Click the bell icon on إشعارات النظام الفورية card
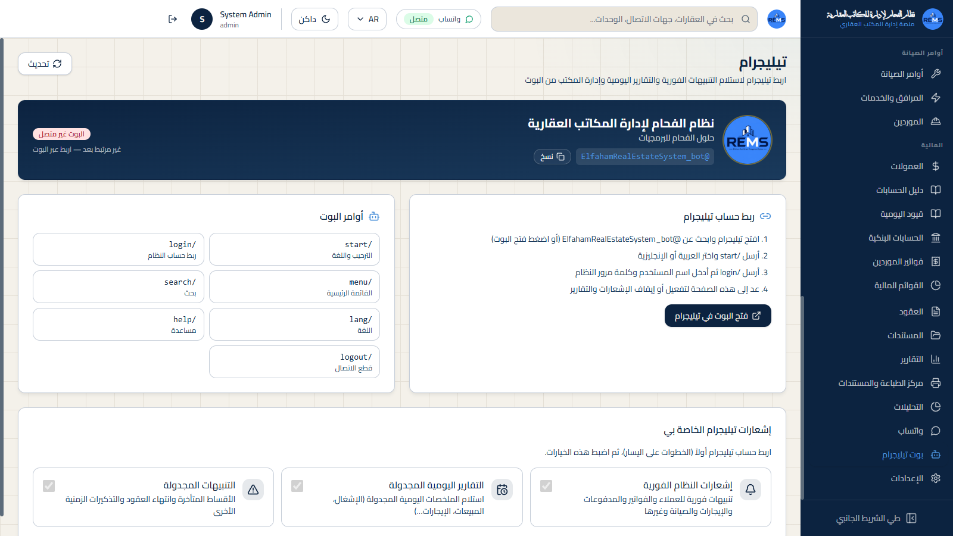 pos(750,490)
